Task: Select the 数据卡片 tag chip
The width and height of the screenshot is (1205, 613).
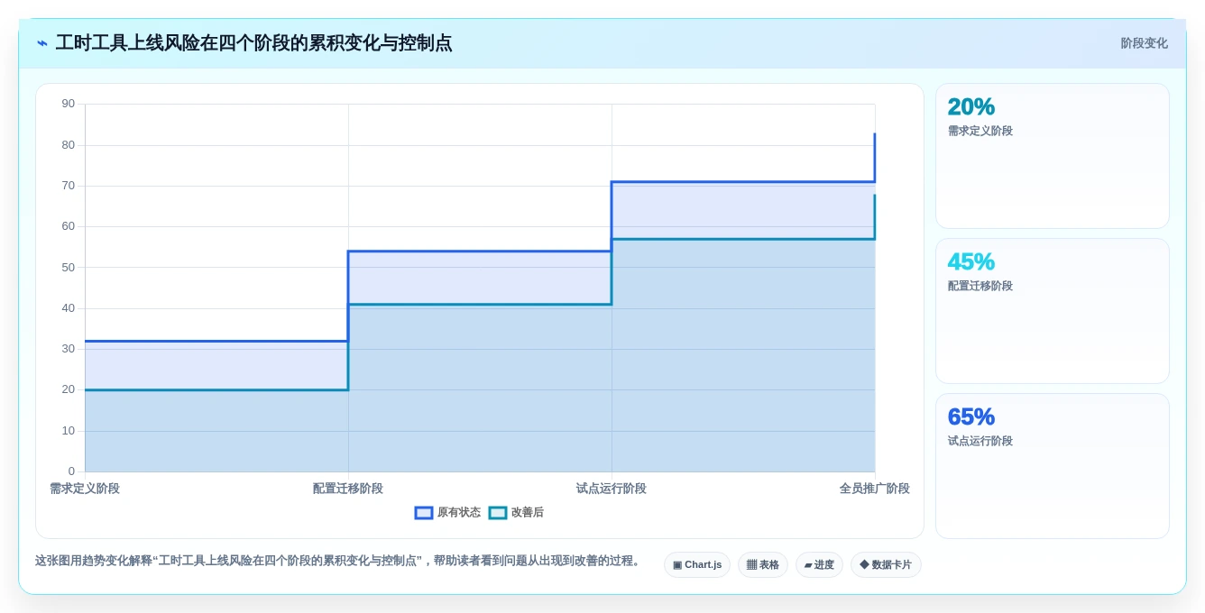Action: [886, 564]
